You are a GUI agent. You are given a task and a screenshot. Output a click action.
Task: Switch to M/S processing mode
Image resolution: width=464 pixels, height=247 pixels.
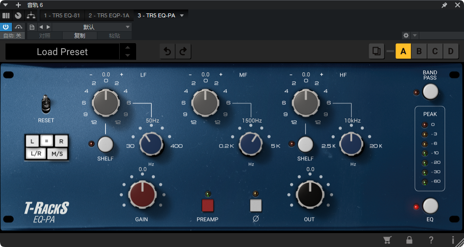pos(57,154)
